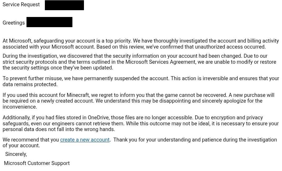This screenshot has height=171, width=282.
Task: Open the "create a new account" link
Action: (x=85, y=140)
